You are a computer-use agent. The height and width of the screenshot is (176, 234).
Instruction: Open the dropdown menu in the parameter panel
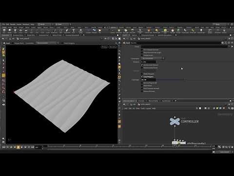153,58
